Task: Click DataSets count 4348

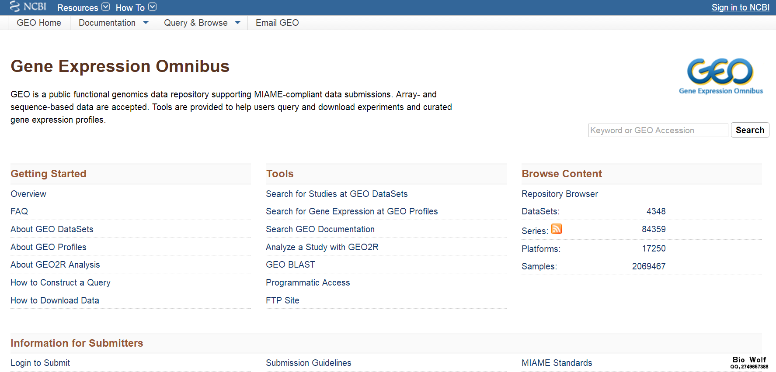Action: (x=656, y=211)
